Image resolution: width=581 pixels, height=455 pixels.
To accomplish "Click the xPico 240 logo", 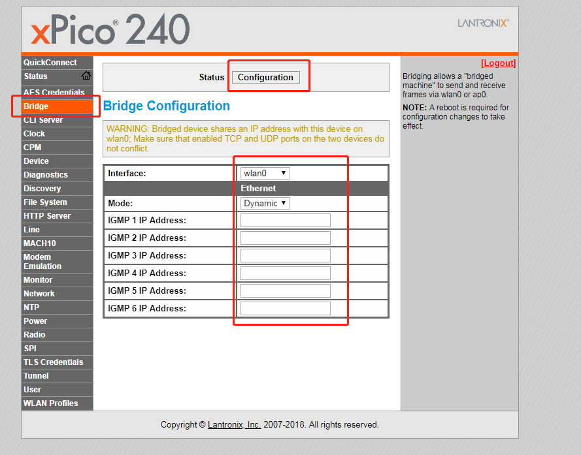I will (x=110, y=29).
